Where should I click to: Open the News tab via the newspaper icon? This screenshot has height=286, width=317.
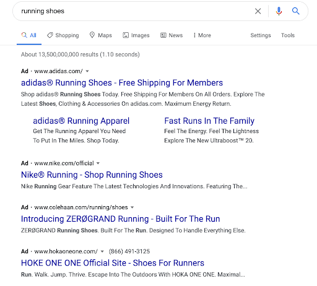[163, 35]
